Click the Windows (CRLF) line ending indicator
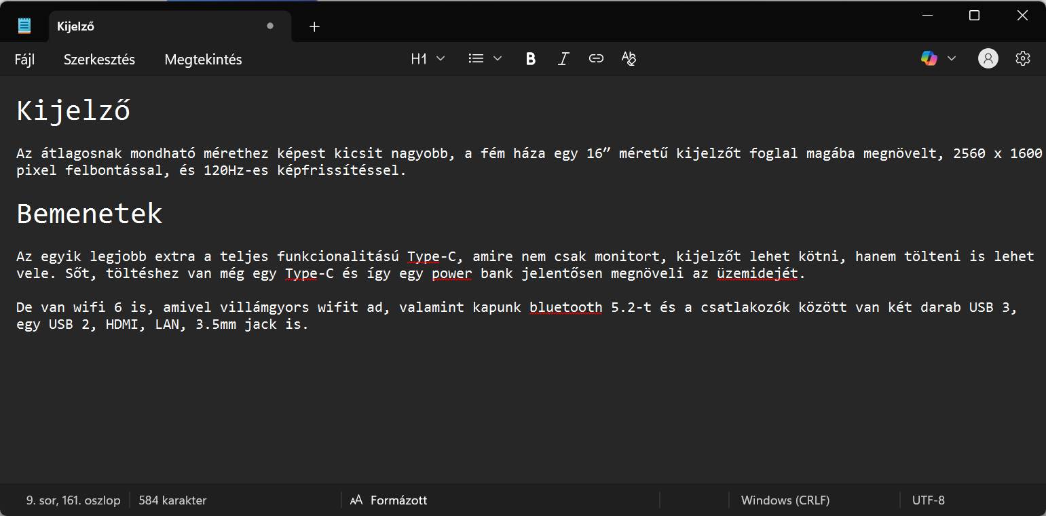Screen dimensions: 1046x516 click(x=785, y=500)
